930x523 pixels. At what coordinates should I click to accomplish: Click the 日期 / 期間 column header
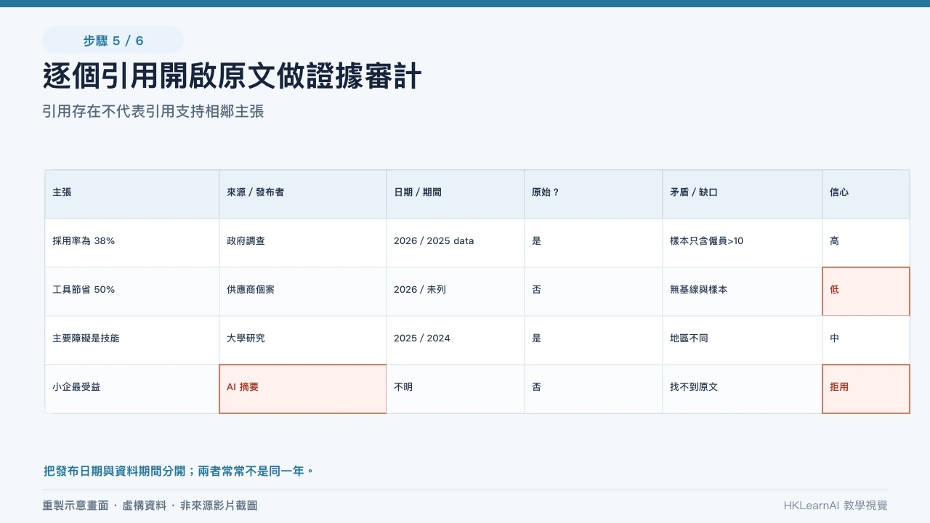(x=456, y=192)
